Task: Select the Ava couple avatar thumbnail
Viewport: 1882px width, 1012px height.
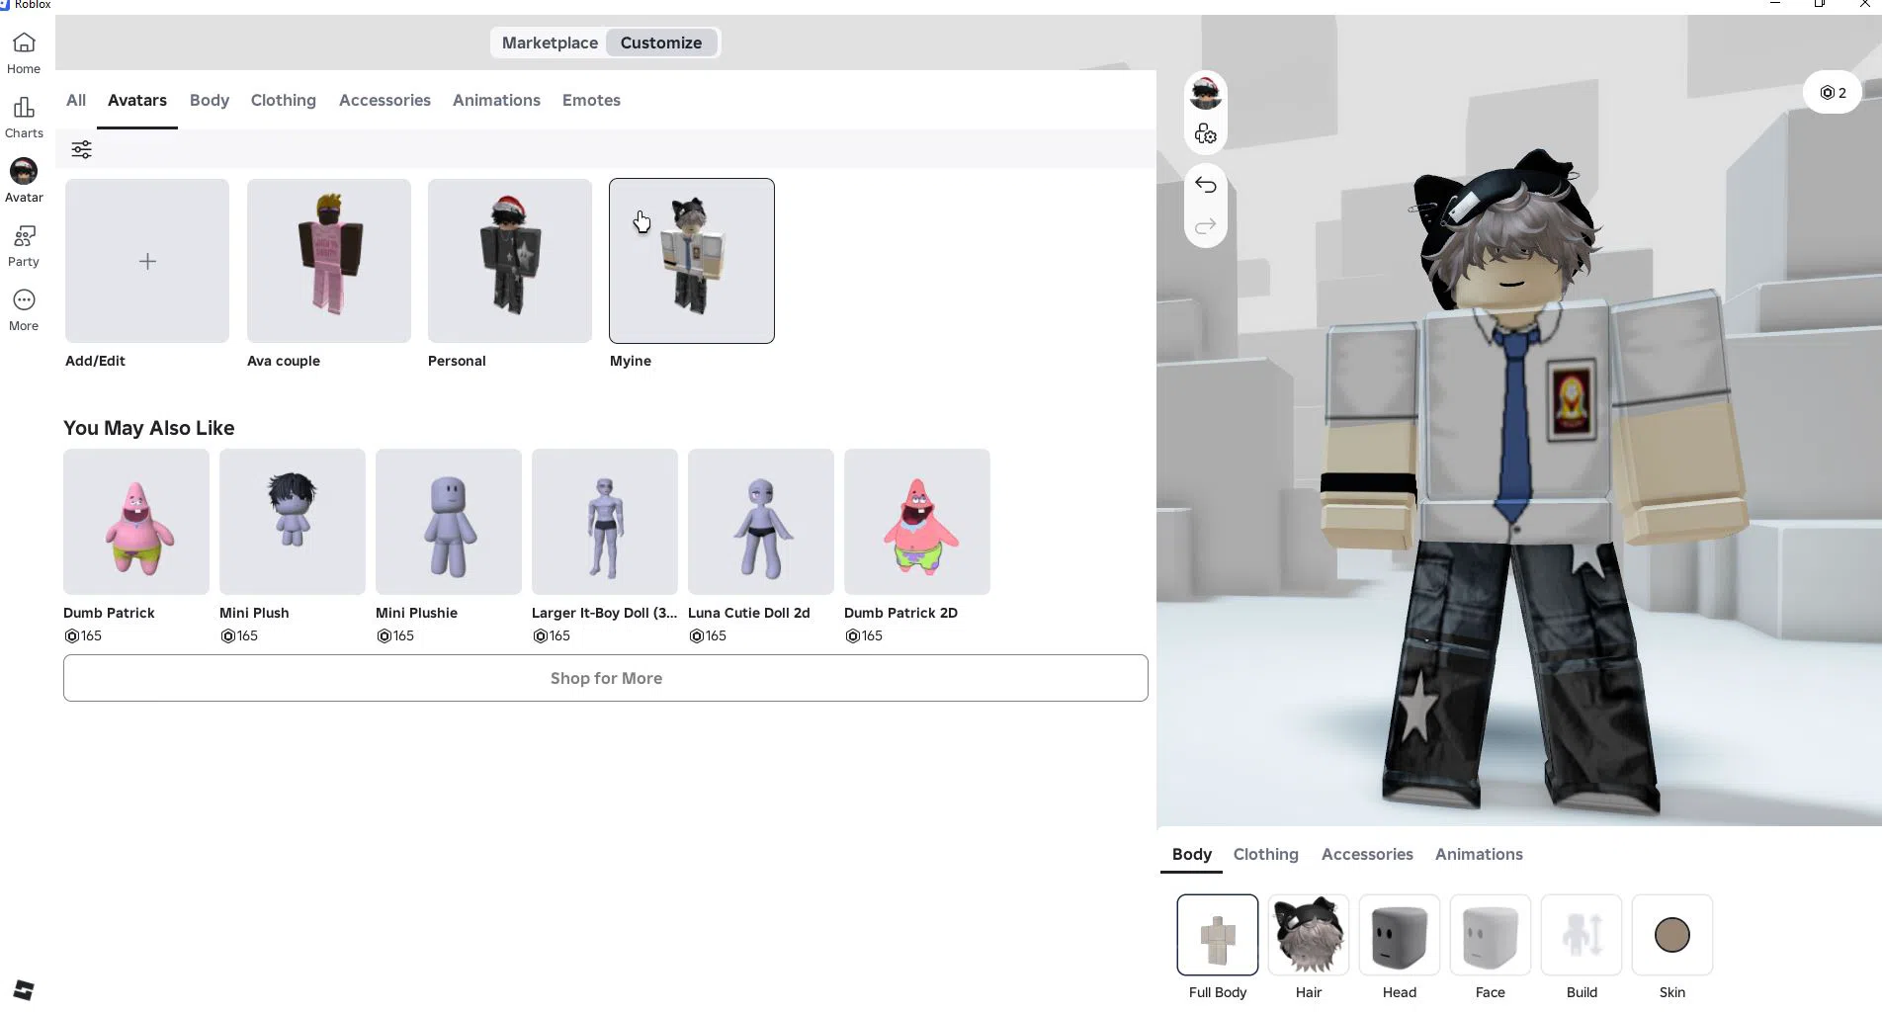Action: click(x=329, y=261)
